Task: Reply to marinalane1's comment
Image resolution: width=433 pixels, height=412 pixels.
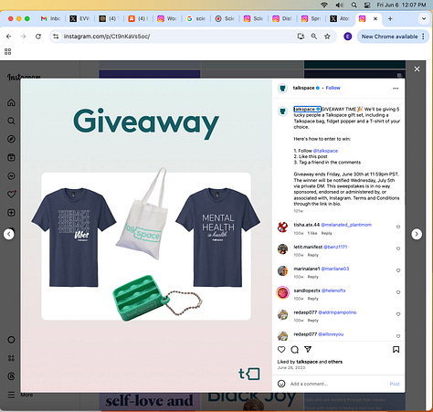Action: (312, 277)
